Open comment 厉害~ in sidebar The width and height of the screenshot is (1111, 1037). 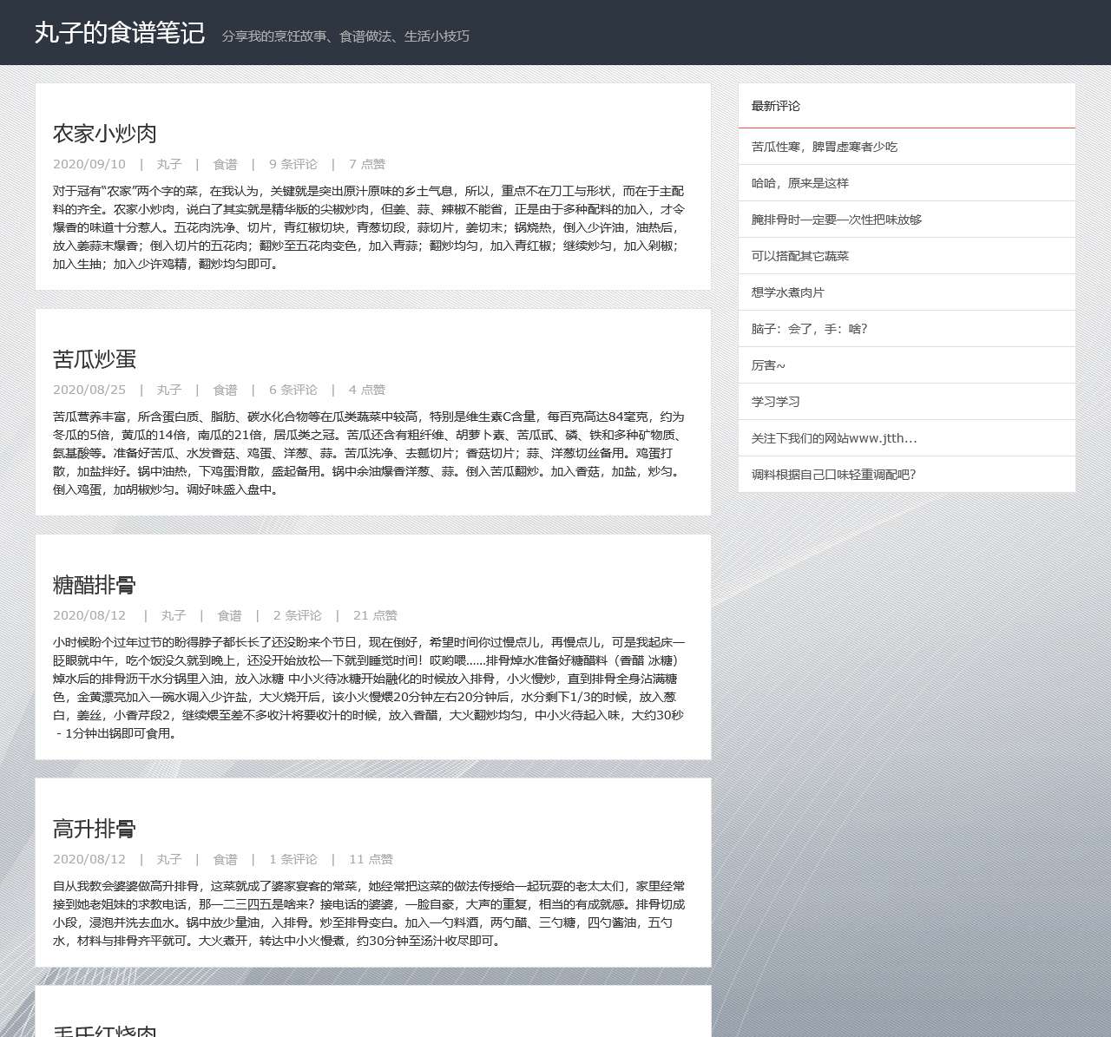(x=769, y=365)
